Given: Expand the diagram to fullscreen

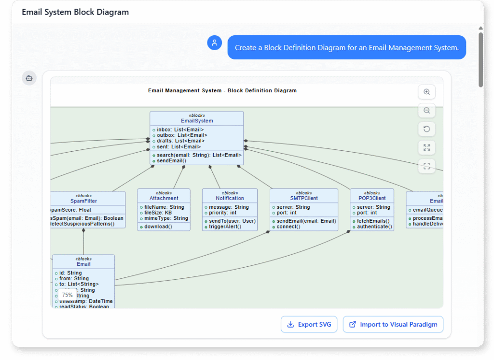Looking at the screenshot, I should [426, 147].
